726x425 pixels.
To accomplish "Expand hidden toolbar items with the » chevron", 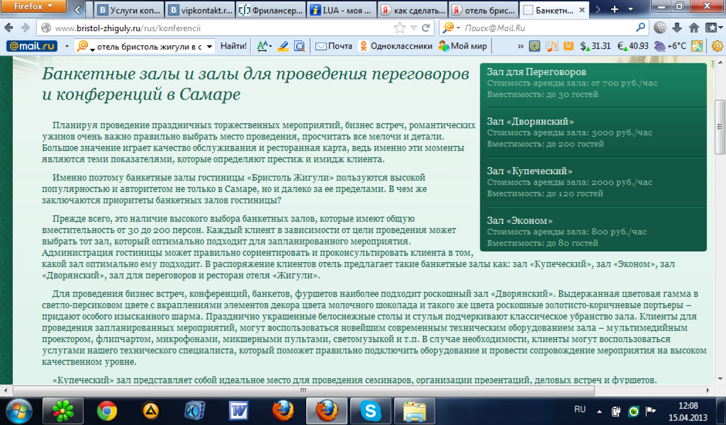I will tap(521, 46).
